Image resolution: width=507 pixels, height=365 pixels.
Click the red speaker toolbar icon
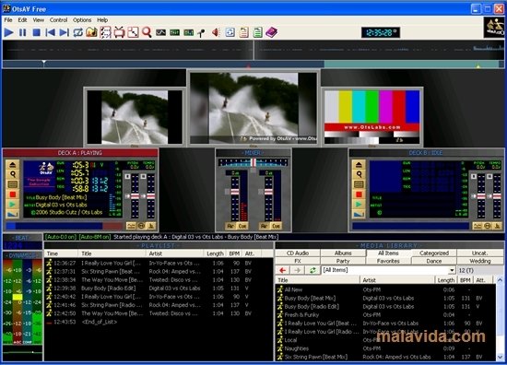pyautogui.click(x=216, y=32)
